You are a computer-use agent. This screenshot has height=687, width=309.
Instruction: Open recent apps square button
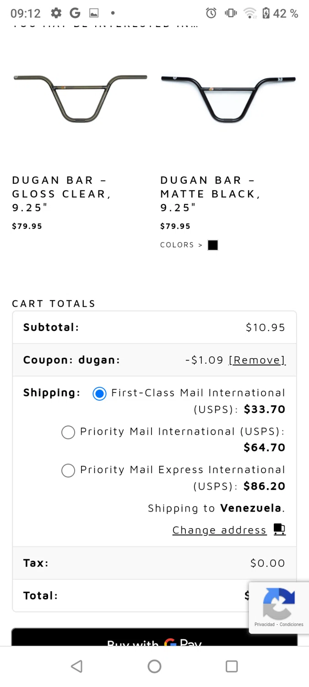pyautogui.click(x=232, y=666)
